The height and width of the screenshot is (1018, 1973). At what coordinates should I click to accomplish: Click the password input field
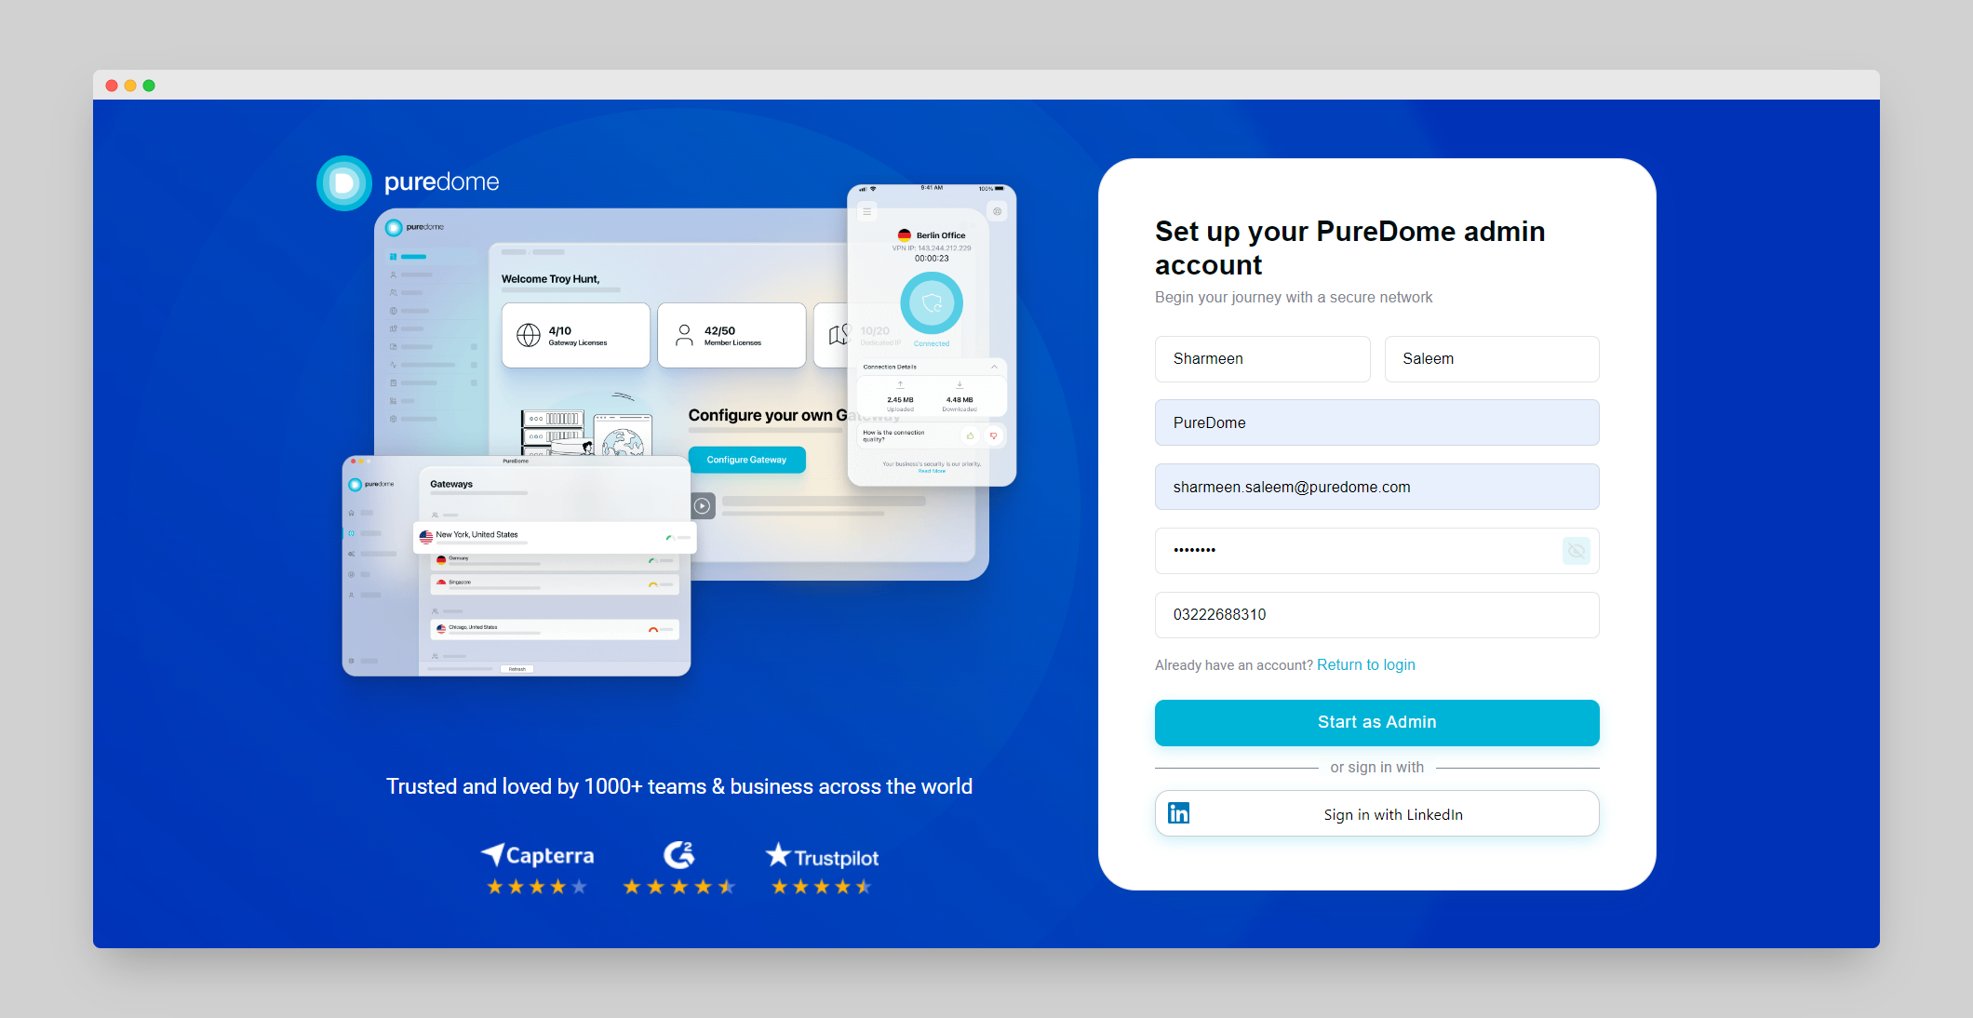click(1376, 551)
